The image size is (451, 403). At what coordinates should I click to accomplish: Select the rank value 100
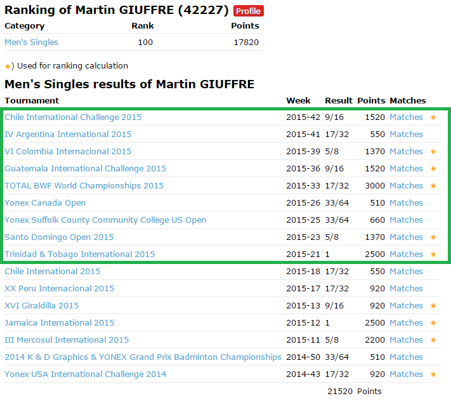click(145, 43)
